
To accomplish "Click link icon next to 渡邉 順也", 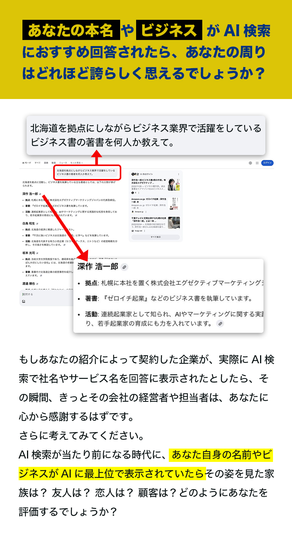I will pos(37,284).
